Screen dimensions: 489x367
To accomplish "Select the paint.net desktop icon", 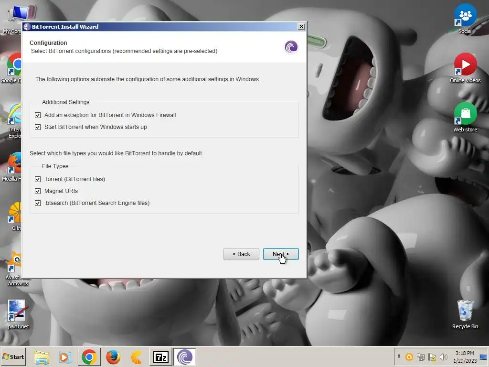I will (18, 314).
